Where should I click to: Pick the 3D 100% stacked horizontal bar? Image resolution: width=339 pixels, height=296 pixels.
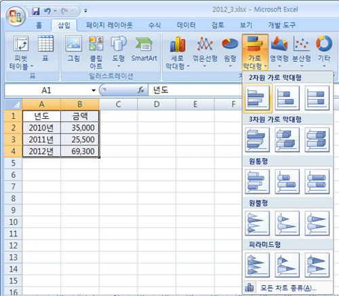tap(317, 140)
